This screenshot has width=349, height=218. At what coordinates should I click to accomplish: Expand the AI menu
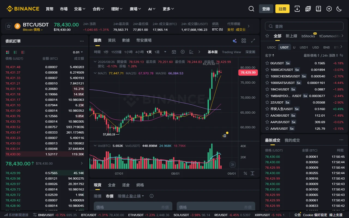coord(152,9)
